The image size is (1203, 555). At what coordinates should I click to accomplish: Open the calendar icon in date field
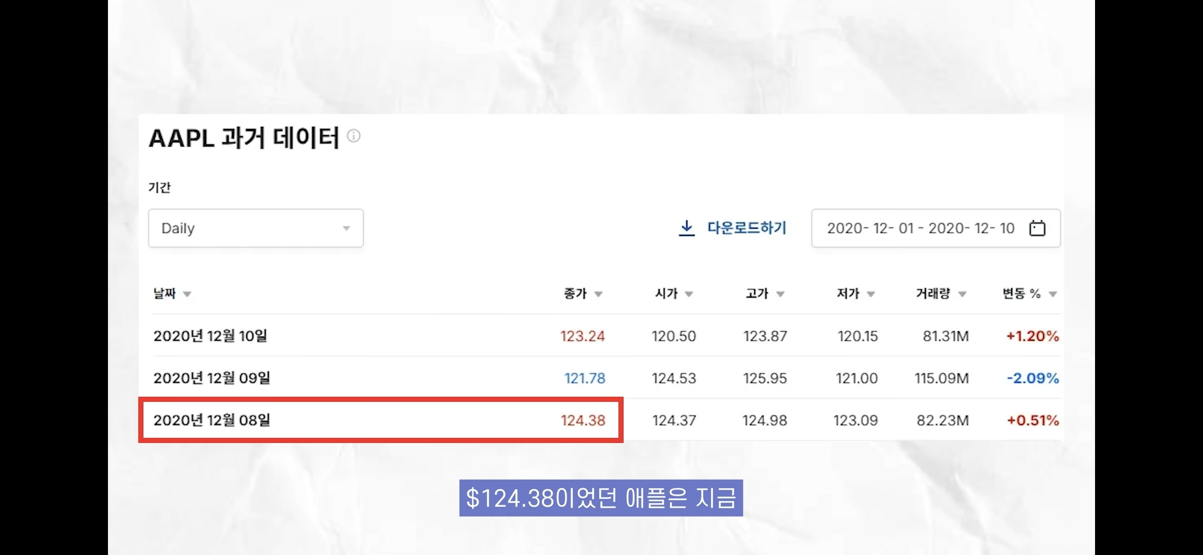(x=1037, y=228)
